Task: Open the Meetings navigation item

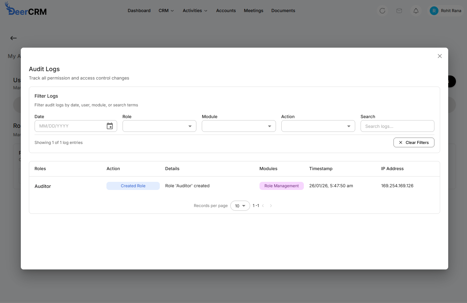Action: coord(253,10)
